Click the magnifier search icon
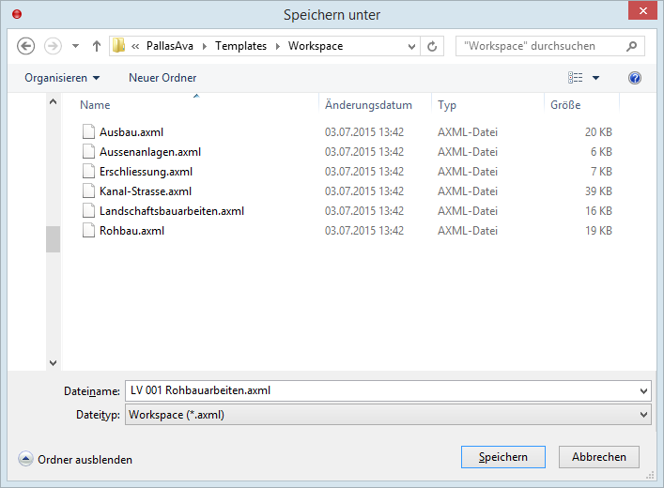Screen dimensions: 664x488 (631, 46)
